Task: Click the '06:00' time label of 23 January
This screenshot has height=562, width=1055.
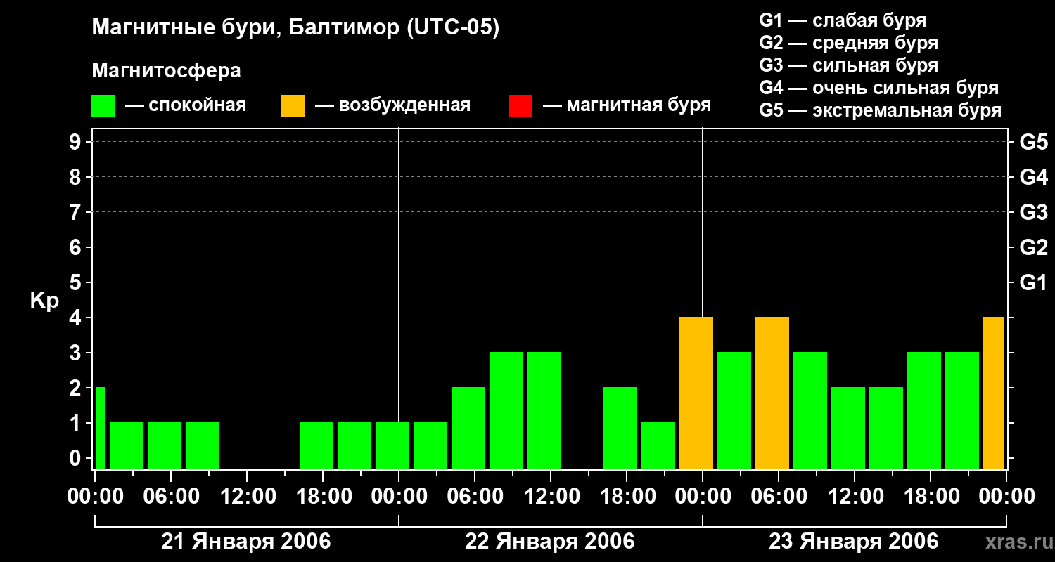Action: pyautogui.click(x=779, y=496)
